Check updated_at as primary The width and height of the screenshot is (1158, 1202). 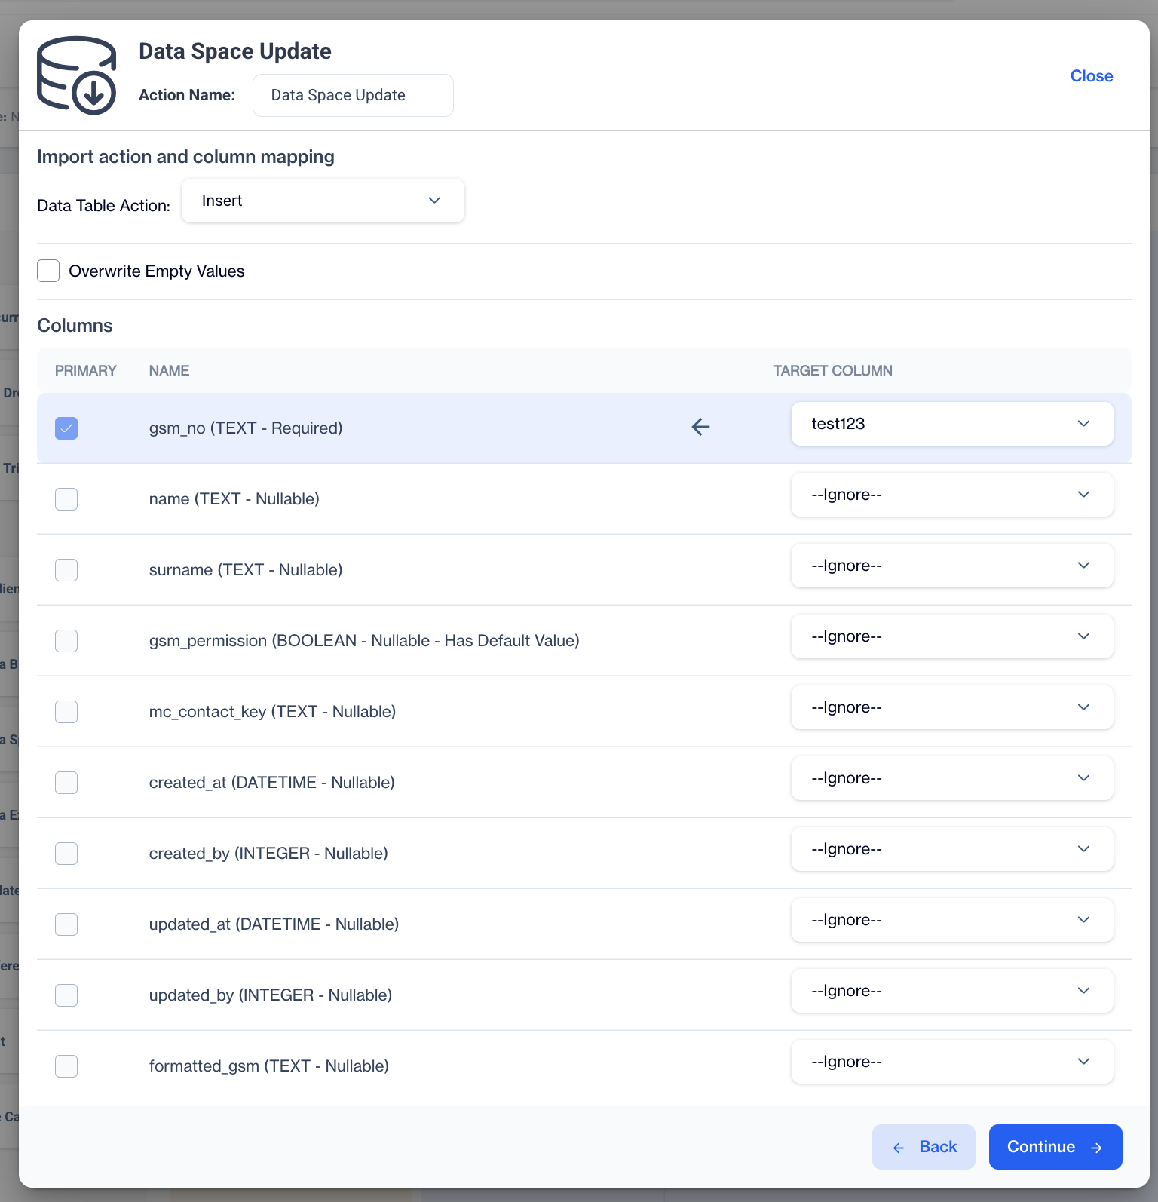click(x=66, y=924)
